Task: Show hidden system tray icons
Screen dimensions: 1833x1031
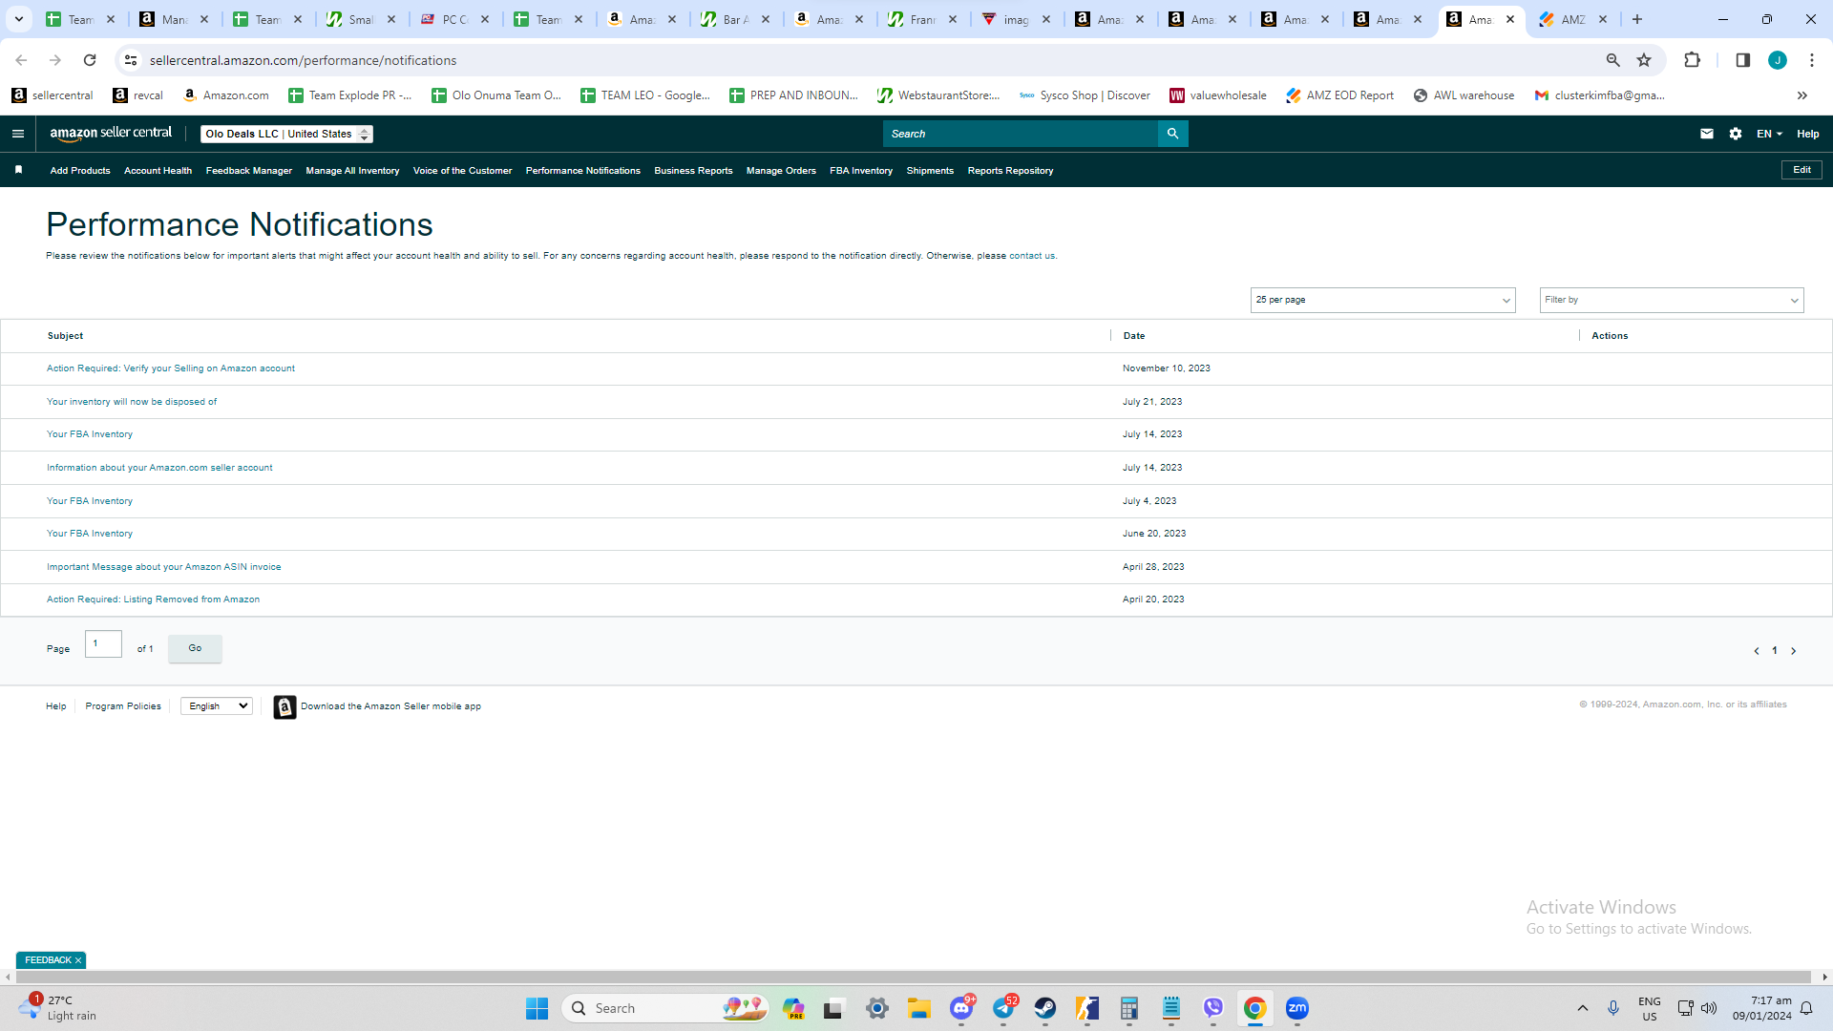Action: [x=1582, y=1008]
